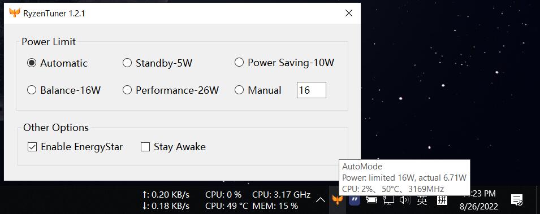This screenshot has height=214, width=540.
Task: Click the RyzenTuner phoenix tray icon
Action: 338,199
